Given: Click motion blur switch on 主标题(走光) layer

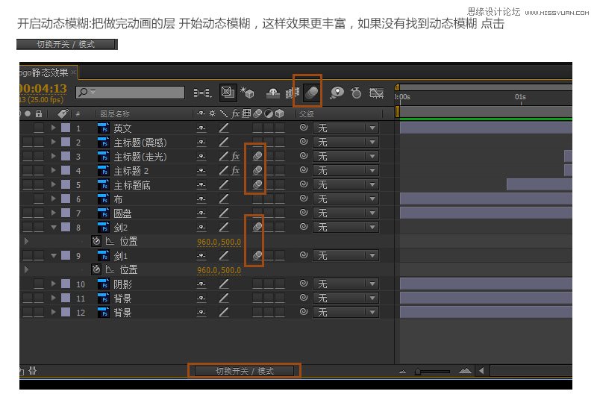Looking at the screenshot, I should [x=257, y=156].
